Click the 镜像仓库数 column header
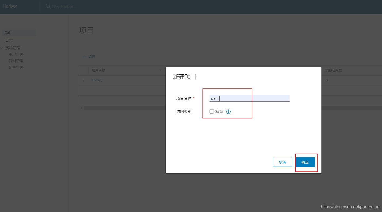Image resolution: width=382 pixels, height=212 pixels. [x=334, y=70]
